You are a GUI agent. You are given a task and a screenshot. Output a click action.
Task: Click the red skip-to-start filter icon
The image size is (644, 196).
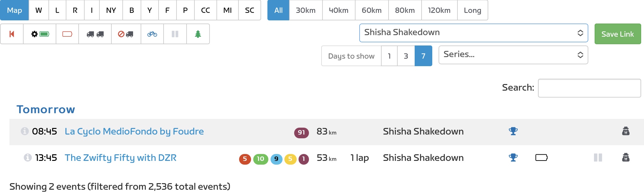click(12, 34)
